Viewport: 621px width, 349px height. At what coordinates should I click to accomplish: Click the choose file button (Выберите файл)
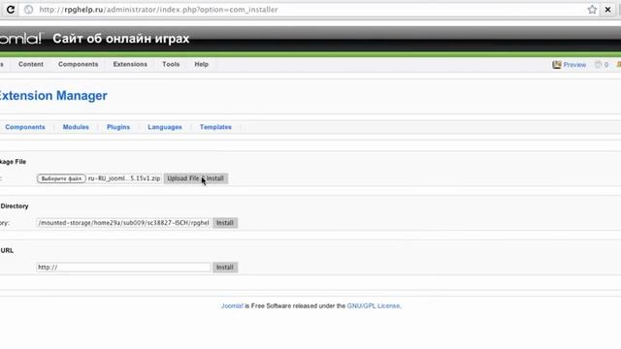61,178
